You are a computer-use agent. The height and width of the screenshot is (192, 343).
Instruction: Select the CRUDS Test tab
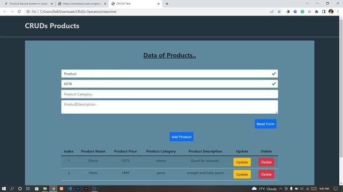[135, 4]
